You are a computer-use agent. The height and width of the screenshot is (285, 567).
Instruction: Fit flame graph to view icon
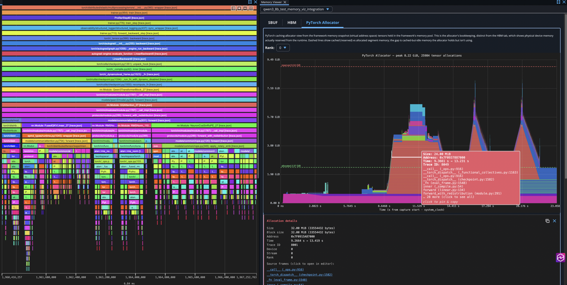[251, 8]
